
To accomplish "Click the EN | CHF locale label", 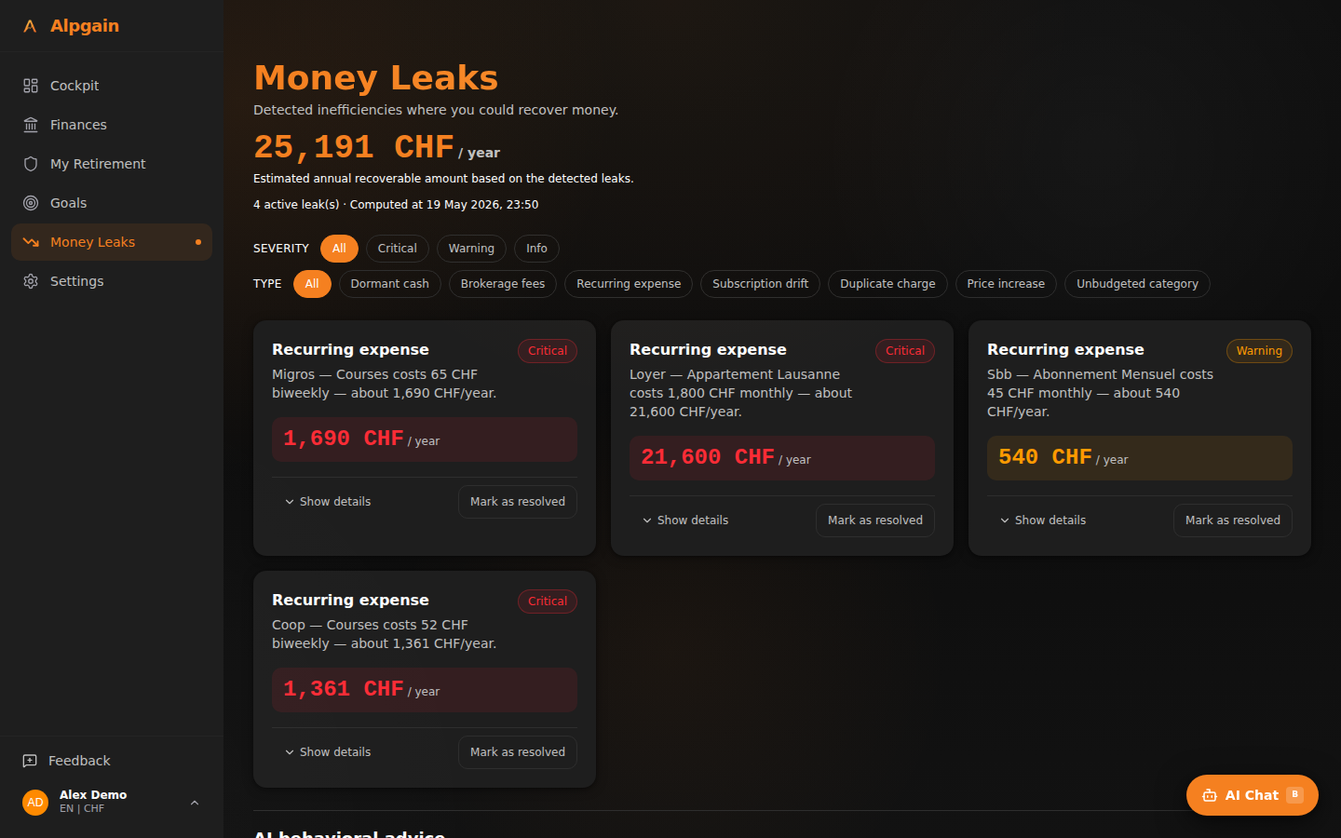I will (x=82, y=809).
